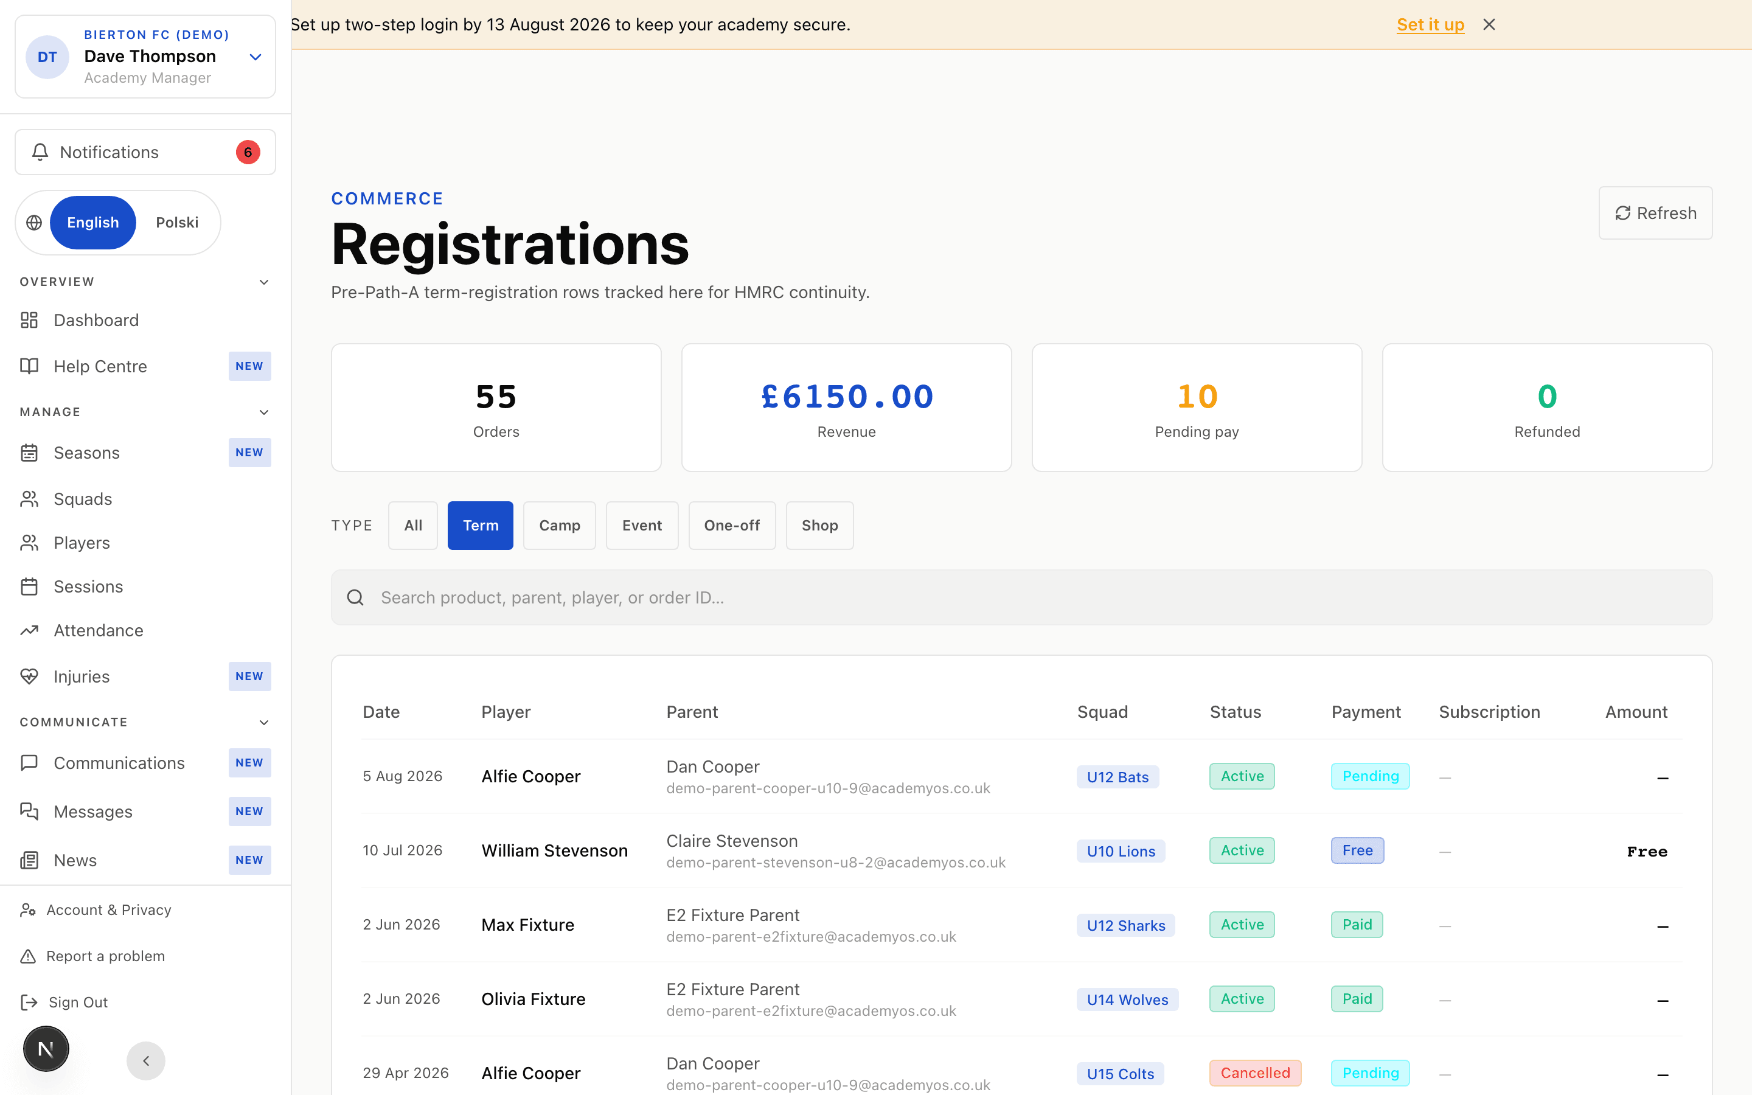Click the U10 Lions squad tag

[1121, 851]
